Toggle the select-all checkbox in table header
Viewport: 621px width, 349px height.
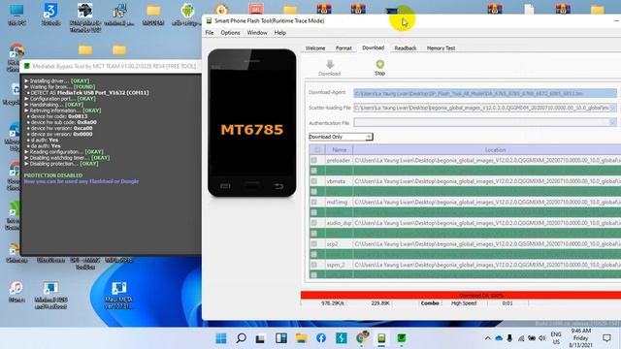click(317, 149)
